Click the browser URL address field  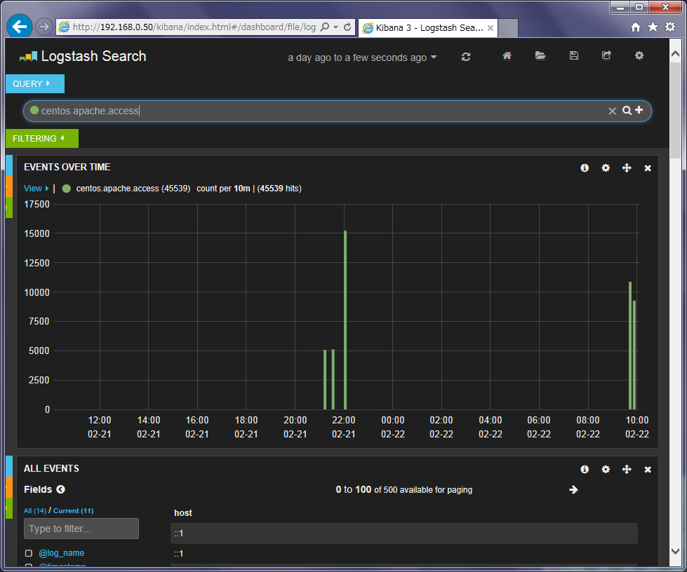[194, 27]
